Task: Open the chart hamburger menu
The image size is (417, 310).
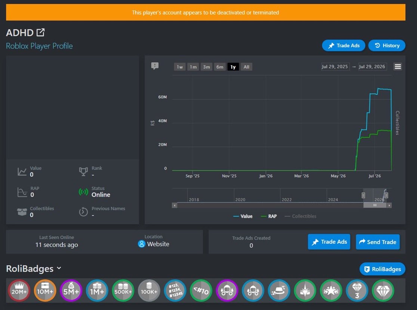Action: tap(398, 66)
